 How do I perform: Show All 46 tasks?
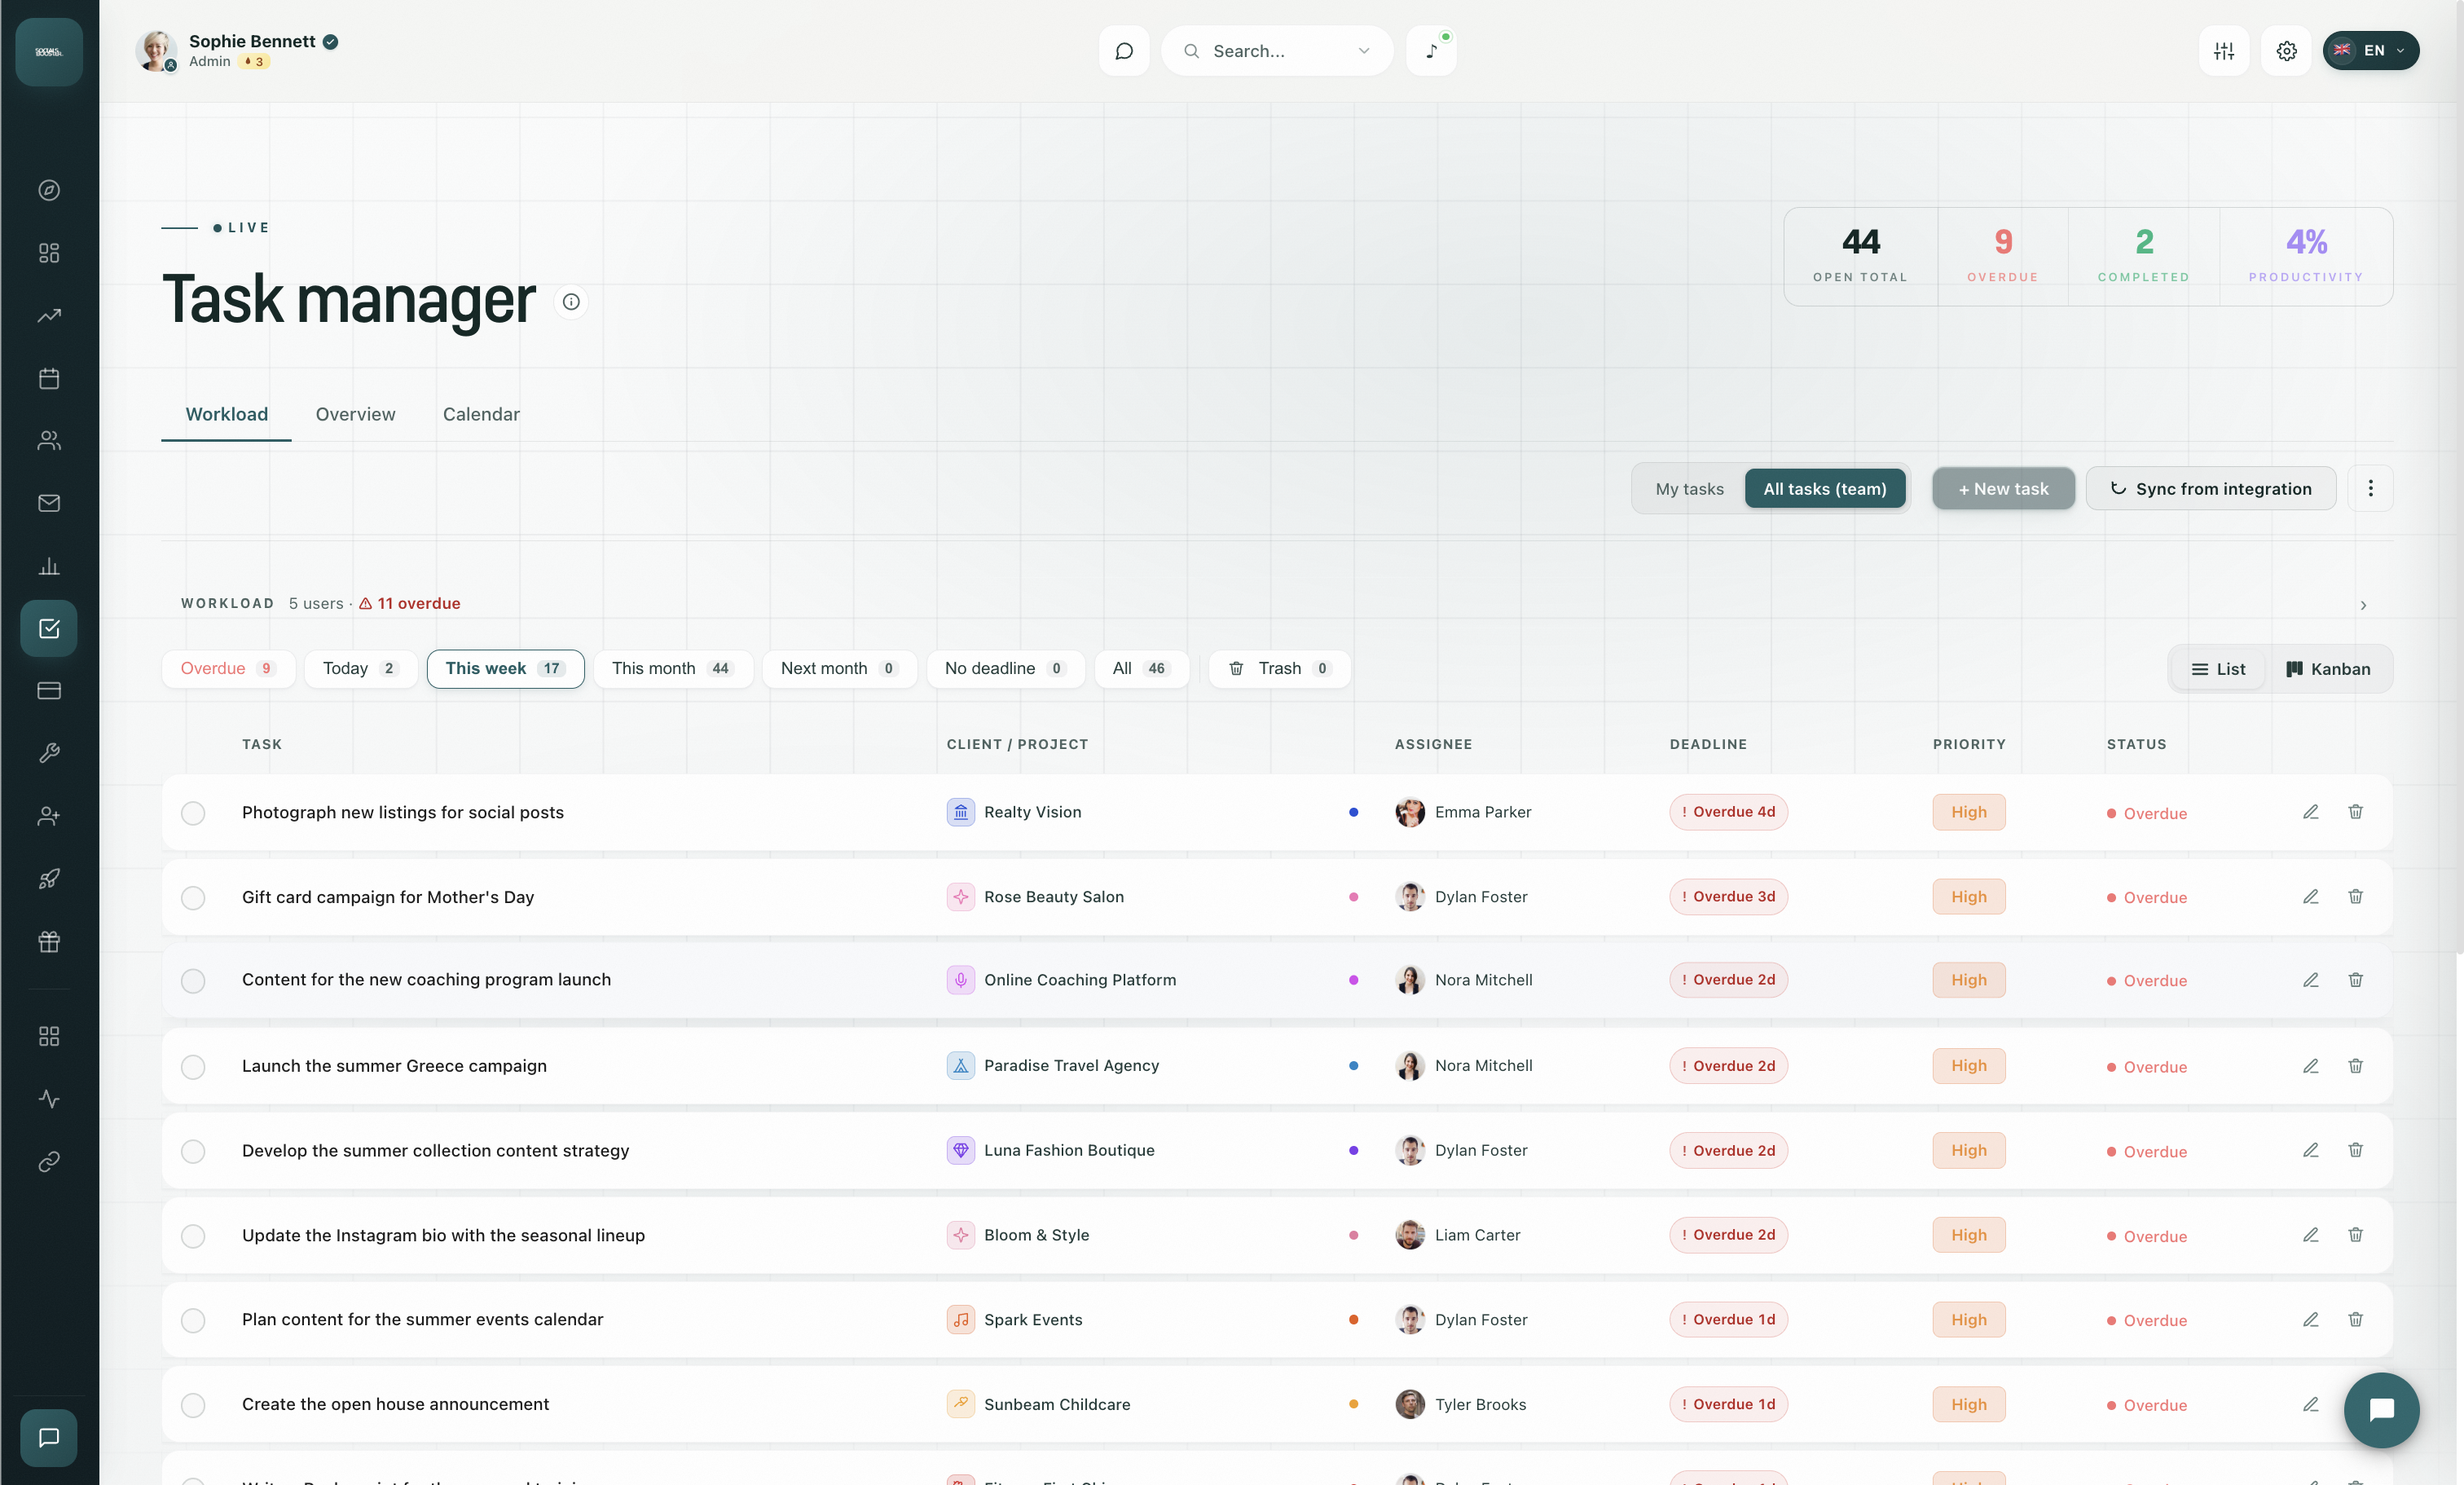(1141, 669)
